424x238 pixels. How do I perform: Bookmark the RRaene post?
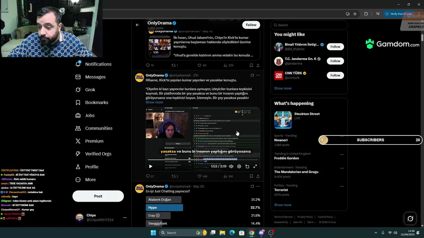point(251,176)
